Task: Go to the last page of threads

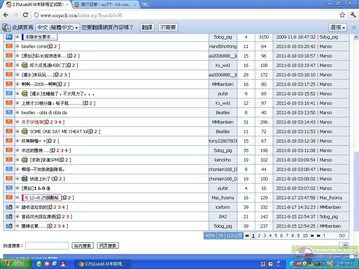Action: [318, 236]
